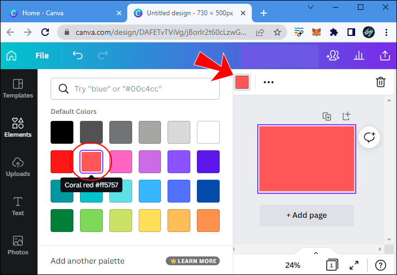This screenshot has width=397, height=275.
Task: Click the Add another palette text
Action: pyautogui.click(x=88, y=261)
